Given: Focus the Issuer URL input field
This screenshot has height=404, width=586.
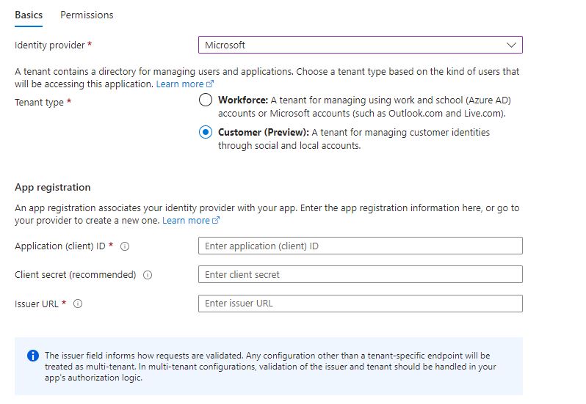Looking at the screenshot, I should click(x=361, y=304).
